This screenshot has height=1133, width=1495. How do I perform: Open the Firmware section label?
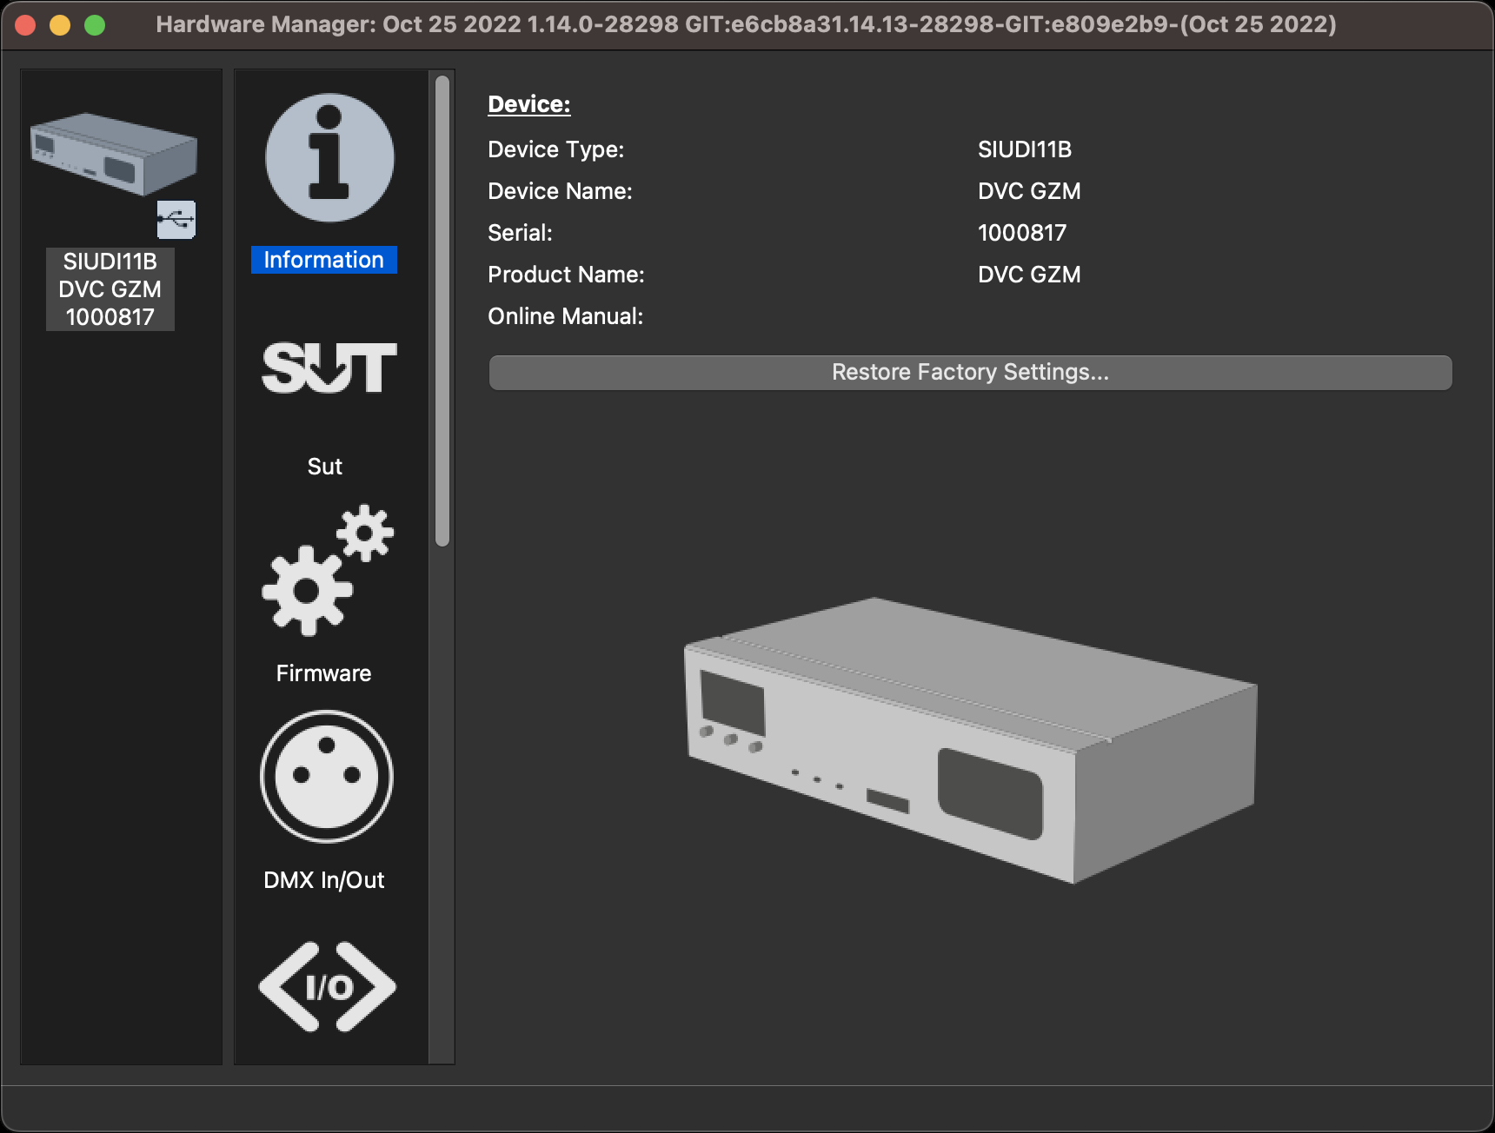[323, 673]
